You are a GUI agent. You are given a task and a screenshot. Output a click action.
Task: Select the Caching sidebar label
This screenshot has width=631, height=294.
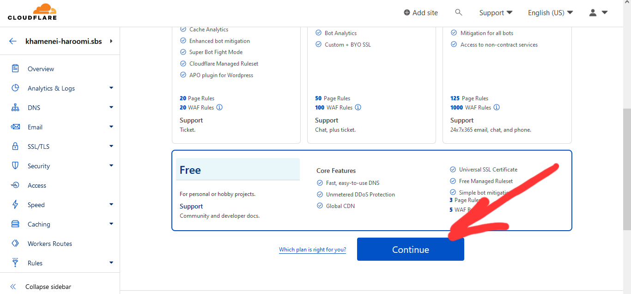[x=39, y=224]
